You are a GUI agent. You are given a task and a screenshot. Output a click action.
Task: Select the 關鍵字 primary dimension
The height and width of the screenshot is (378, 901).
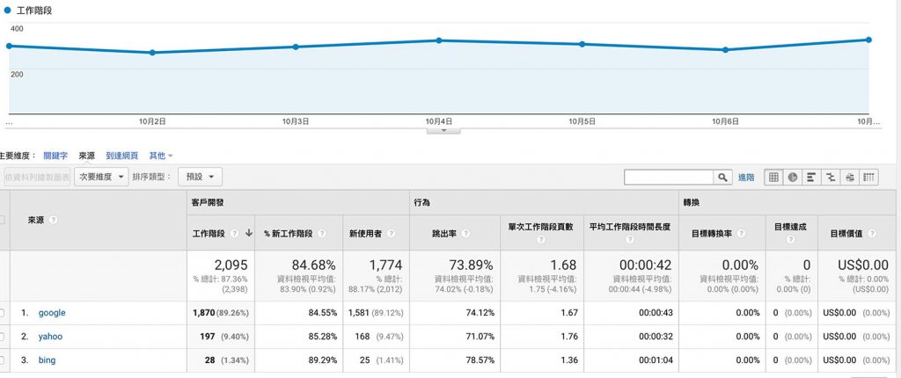[55, 156]
